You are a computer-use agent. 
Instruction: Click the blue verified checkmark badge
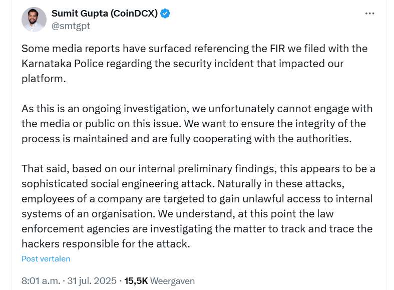point(165,14)
